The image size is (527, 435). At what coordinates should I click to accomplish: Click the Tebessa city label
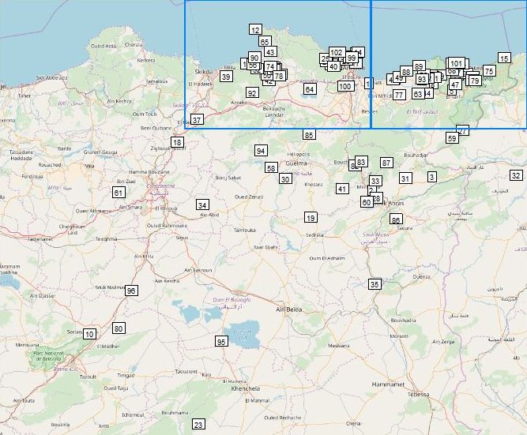coord(418,394)
